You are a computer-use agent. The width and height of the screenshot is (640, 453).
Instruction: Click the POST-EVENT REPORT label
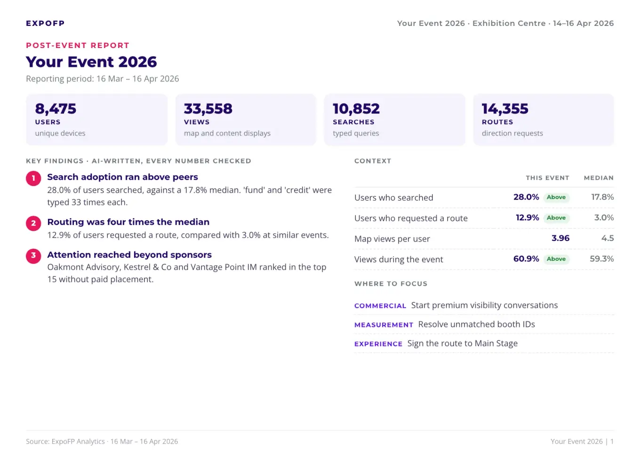point(78,45)
